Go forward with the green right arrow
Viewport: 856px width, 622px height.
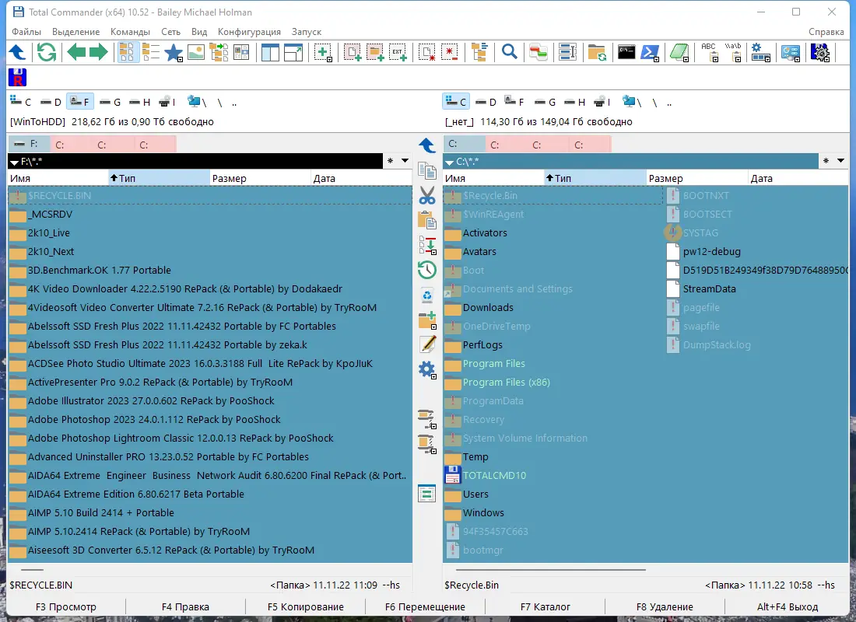coord(98,53)
